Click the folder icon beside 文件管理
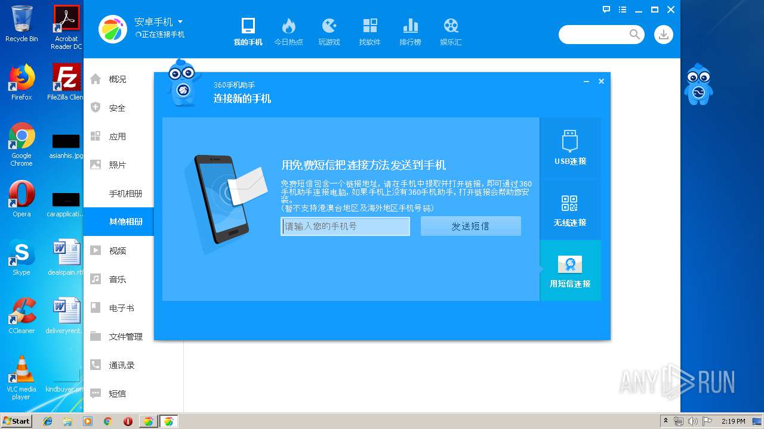Image resolution: width=764 pixels, height=429 pixels. (95, 336)
